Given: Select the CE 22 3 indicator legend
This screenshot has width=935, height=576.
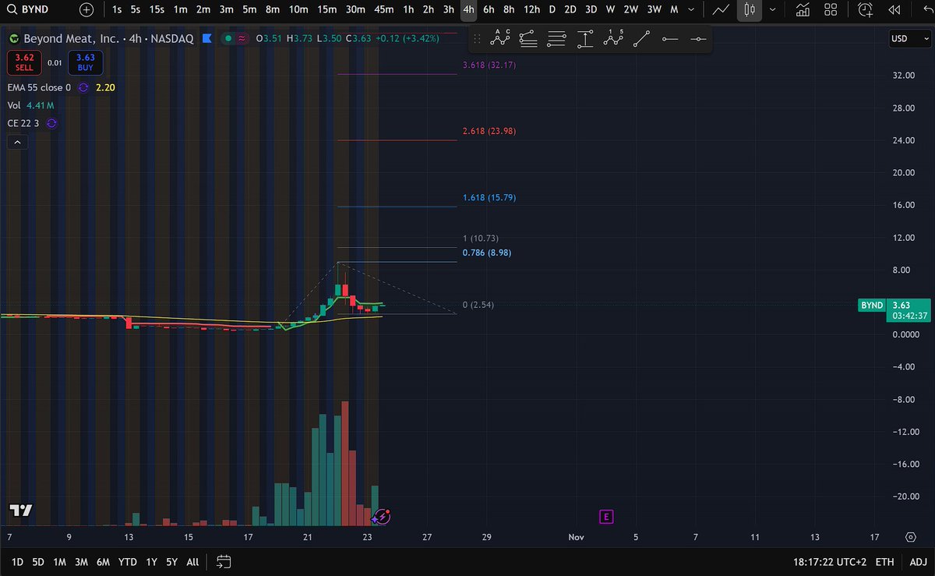Looking at the screenshot, I should click(x=23, y=123).
